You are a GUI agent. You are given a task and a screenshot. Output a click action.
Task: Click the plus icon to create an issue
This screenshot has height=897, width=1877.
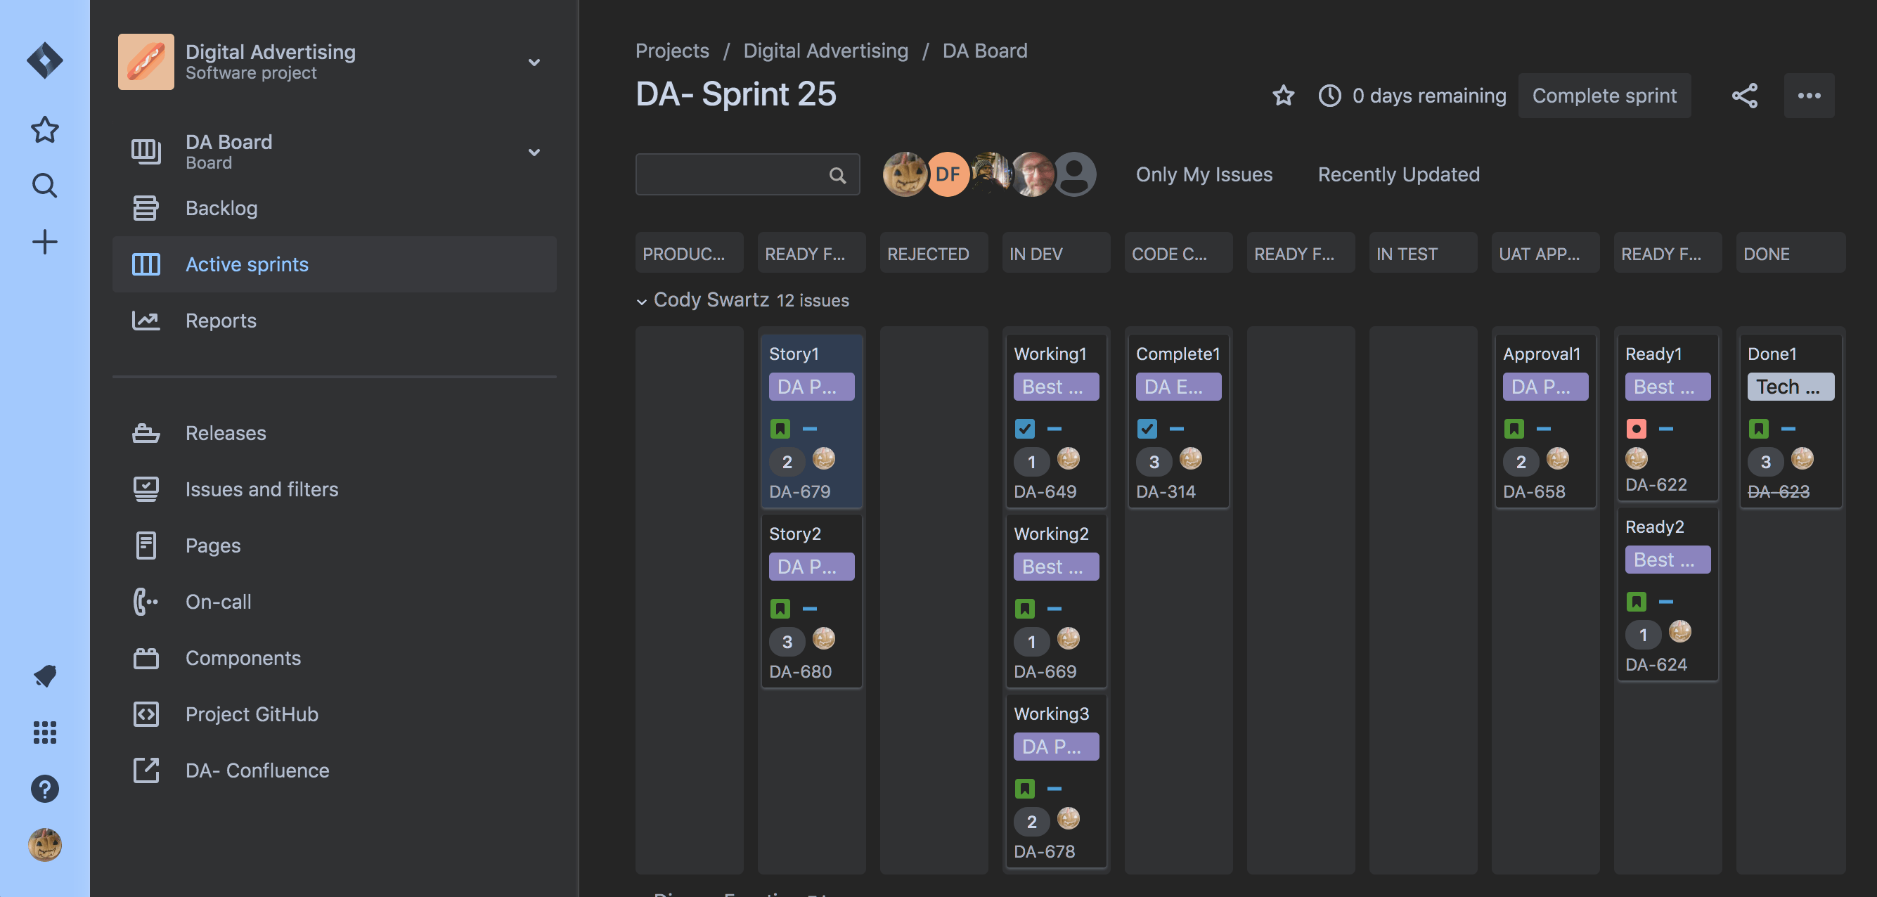tap(45, 241)
